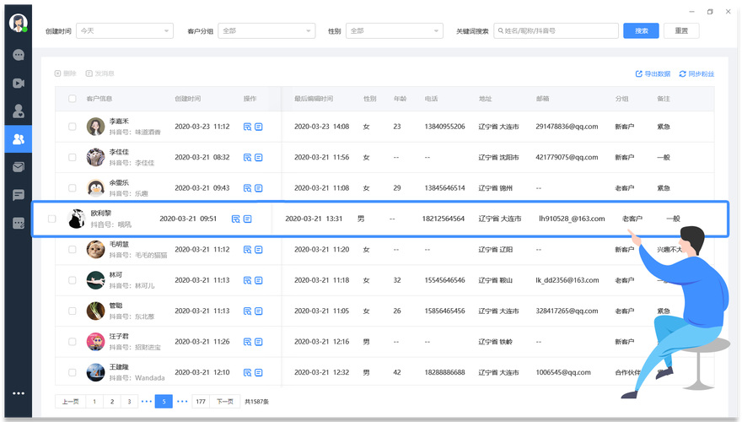Check the box for 欧利黎

pos(52,219)
